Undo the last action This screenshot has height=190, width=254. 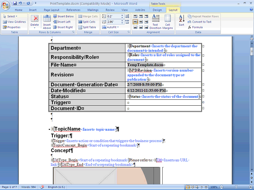(20, 3)
